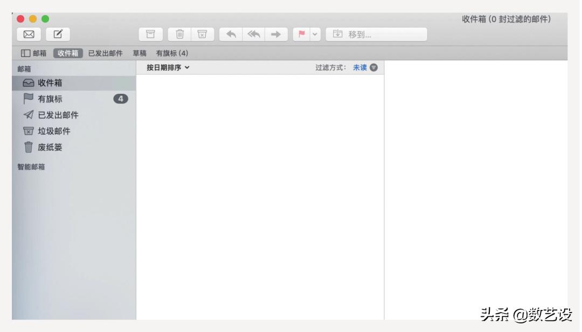This screenshot has width=582, height=332.
Task: Open 已发出邮件 in the sidebar
Action: click(74, 115)
